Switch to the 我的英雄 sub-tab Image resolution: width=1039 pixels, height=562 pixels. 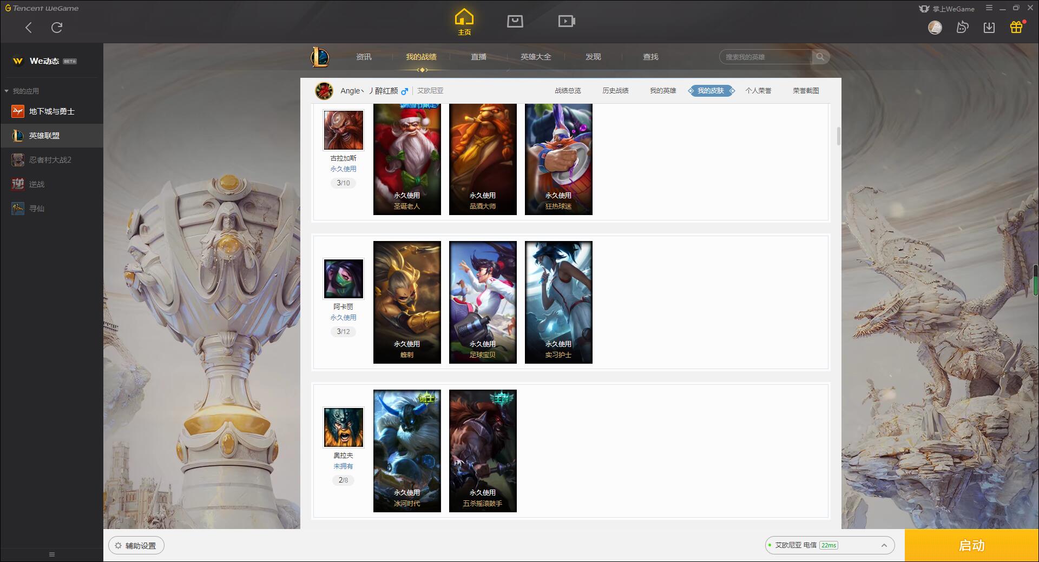coord(663,91)
